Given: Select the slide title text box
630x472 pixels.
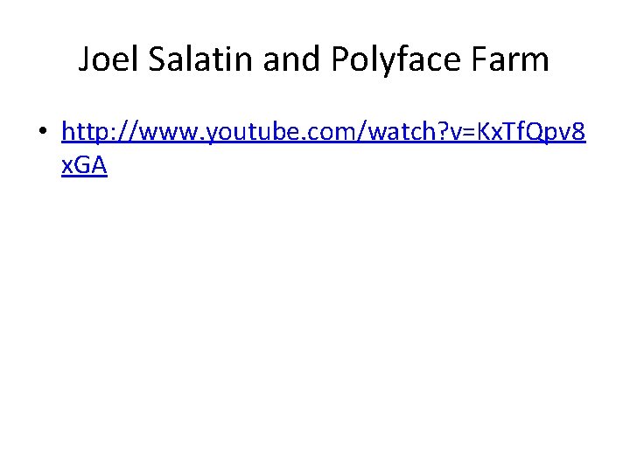Looking at the screenshot, I should coord(314,59).
